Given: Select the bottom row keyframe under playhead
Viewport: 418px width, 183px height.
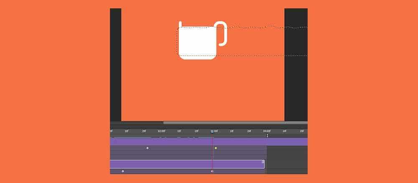Looking at the screenshot, I should click(212, 171).
